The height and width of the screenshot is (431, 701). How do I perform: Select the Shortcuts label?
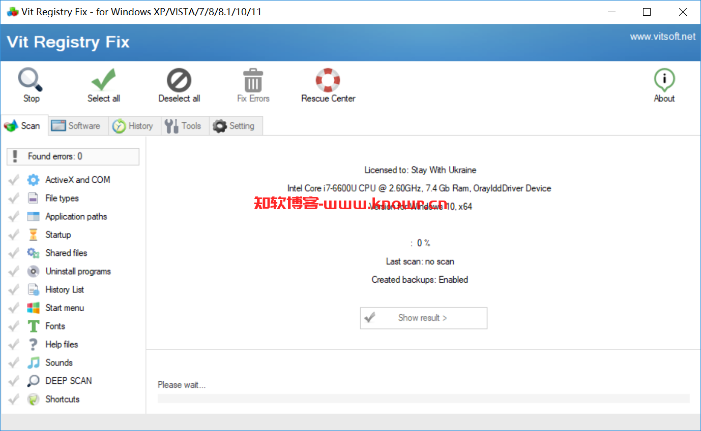pyautogui.click(x=63, y=399)
